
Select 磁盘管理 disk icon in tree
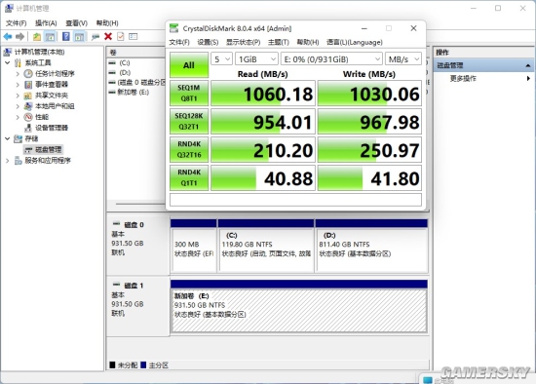pos(28,150)
